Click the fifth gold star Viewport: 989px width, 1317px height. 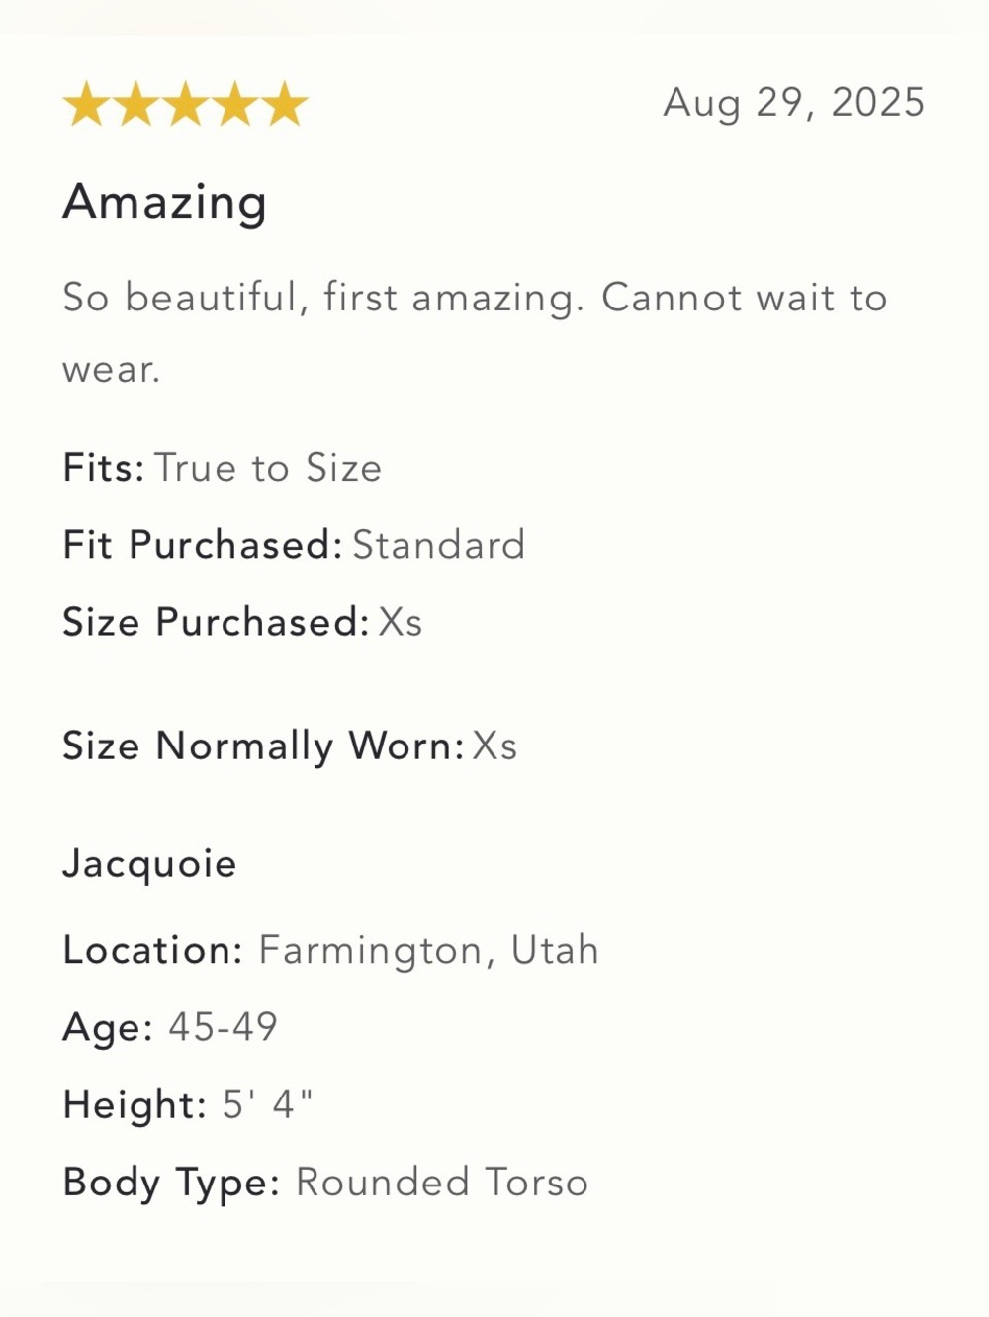[285, 104]
